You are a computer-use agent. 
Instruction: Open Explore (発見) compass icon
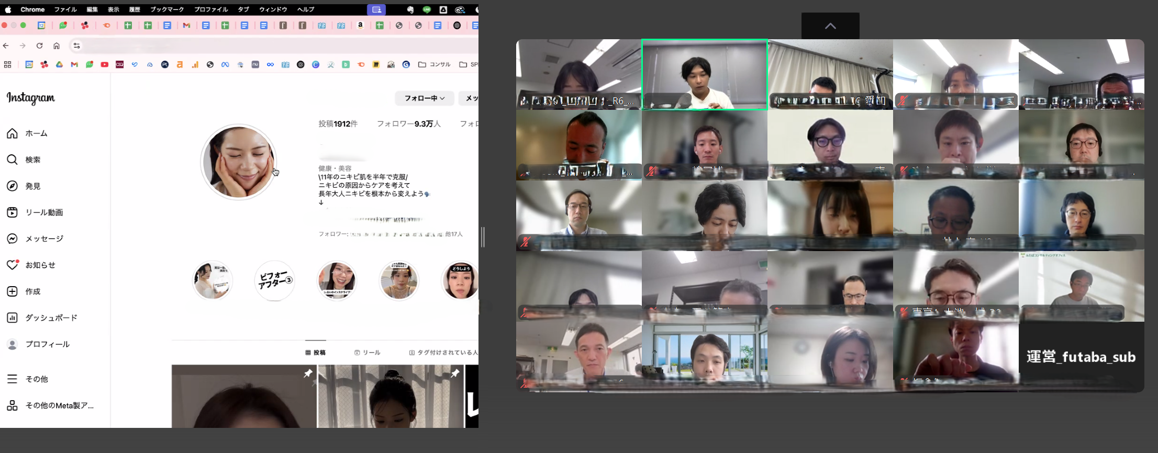[x=12, y=186]
